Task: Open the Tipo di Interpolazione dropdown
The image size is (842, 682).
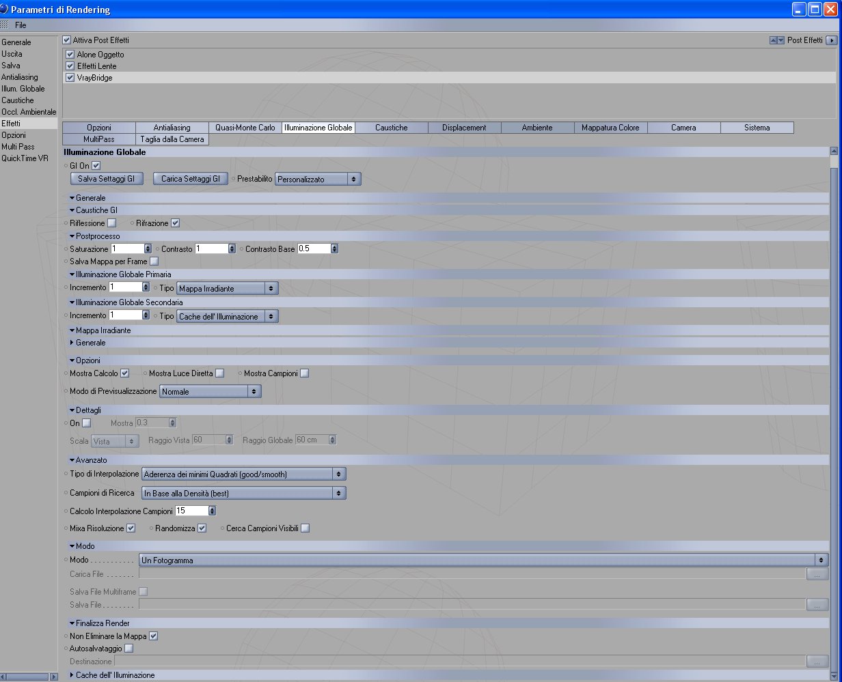Action: point(243,474)
